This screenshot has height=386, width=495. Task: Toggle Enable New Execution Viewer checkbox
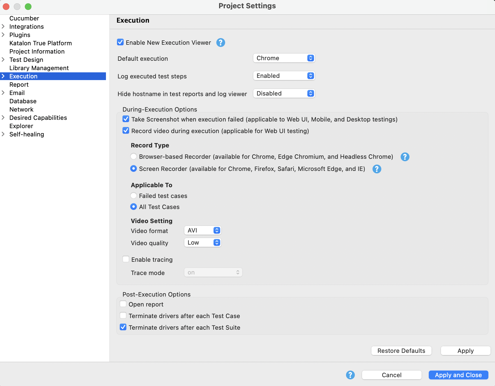tap(120, 42)
